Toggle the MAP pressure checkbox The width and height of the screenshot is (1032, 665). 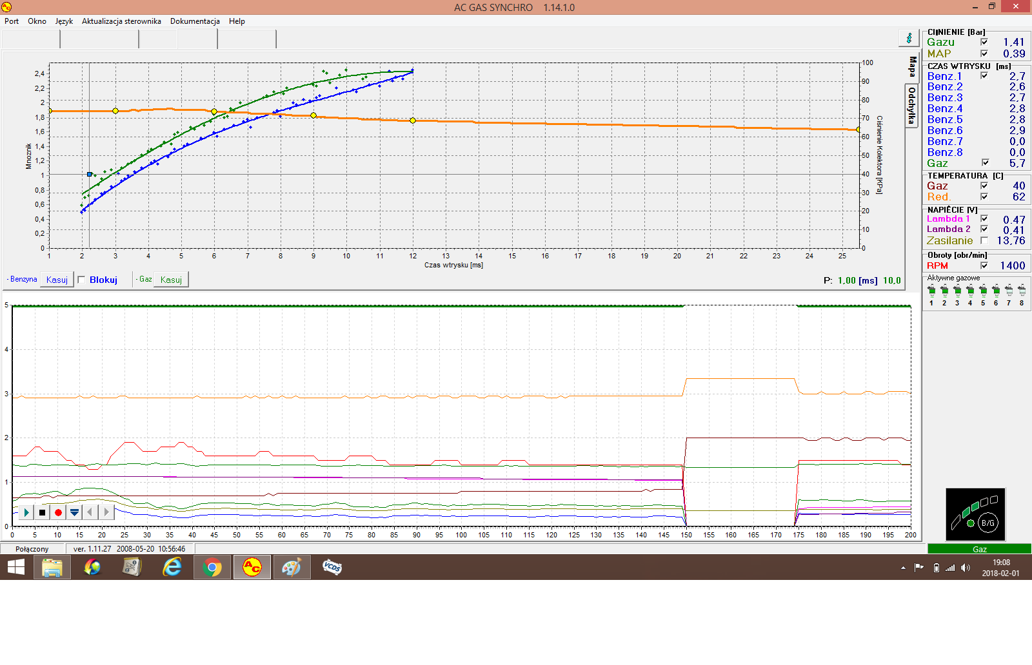[984, 53]
